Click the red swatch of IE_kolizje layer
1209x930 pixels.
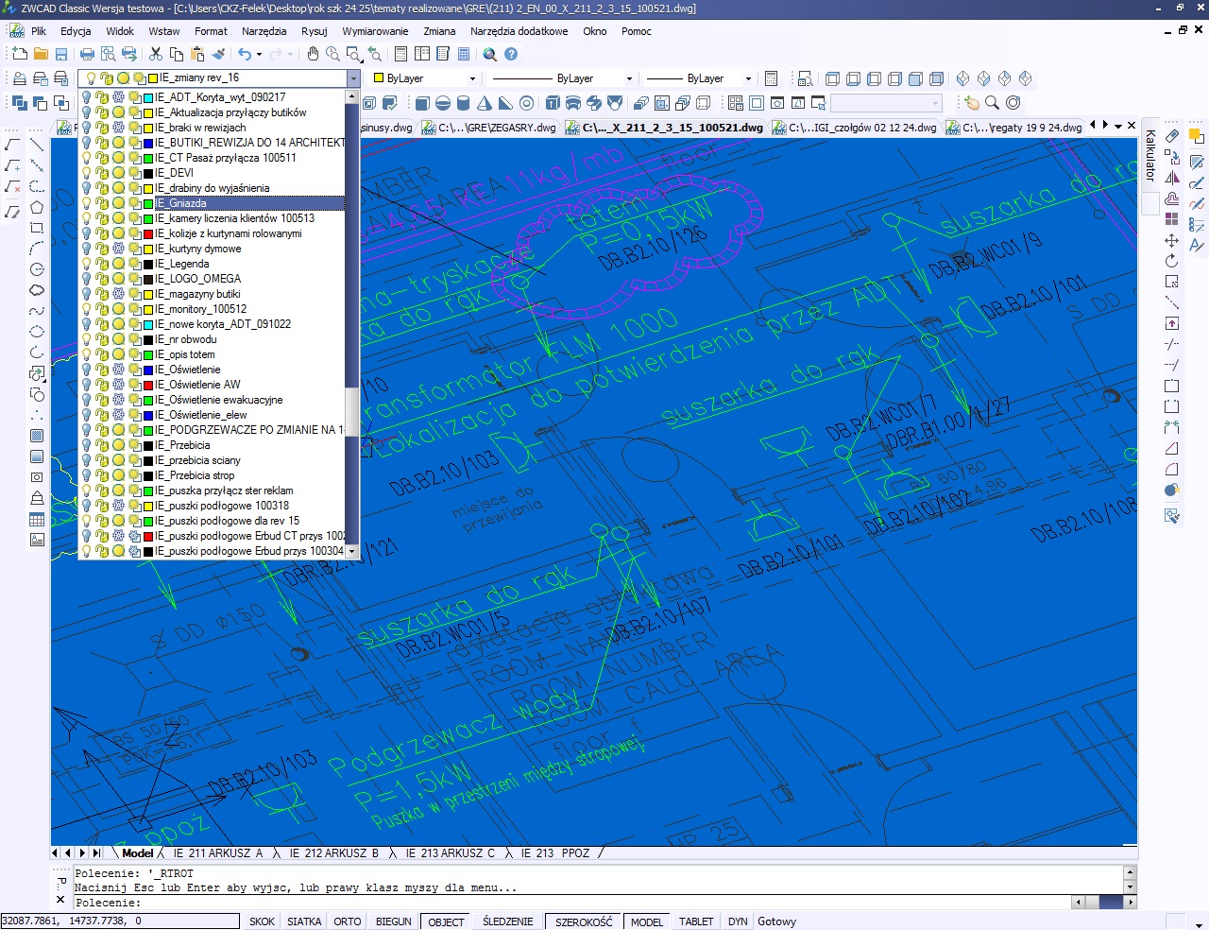coord(148,233)
